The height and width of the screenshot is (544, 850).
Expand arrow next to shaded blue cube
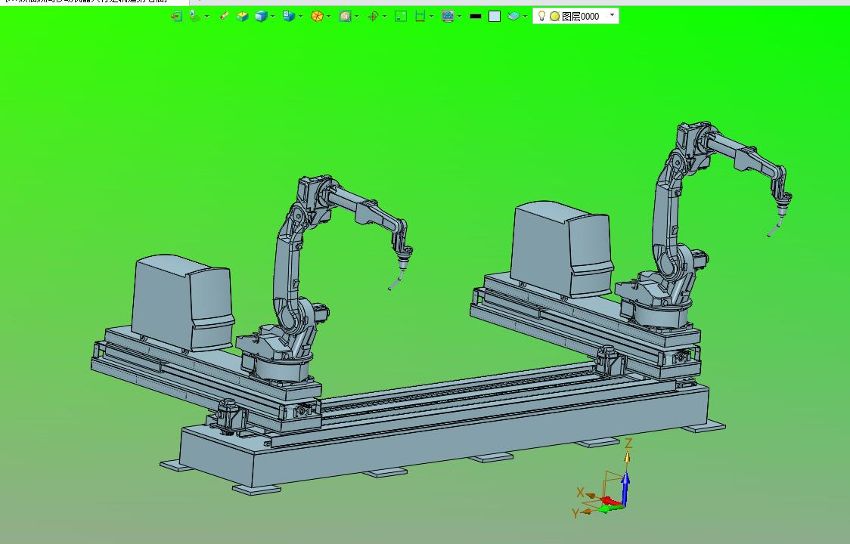(272, 17)
